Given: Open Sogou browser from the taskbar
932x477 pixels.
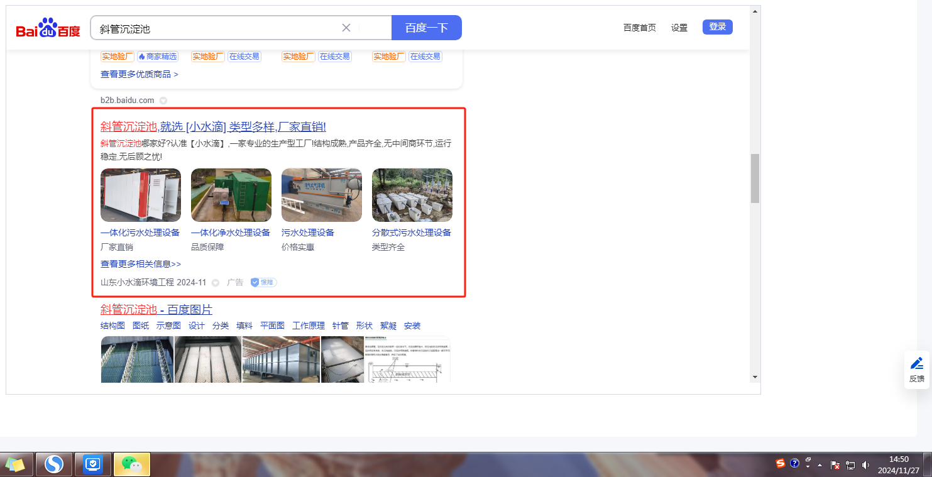Looking at the screenshot, I should (x=54, y=464).
